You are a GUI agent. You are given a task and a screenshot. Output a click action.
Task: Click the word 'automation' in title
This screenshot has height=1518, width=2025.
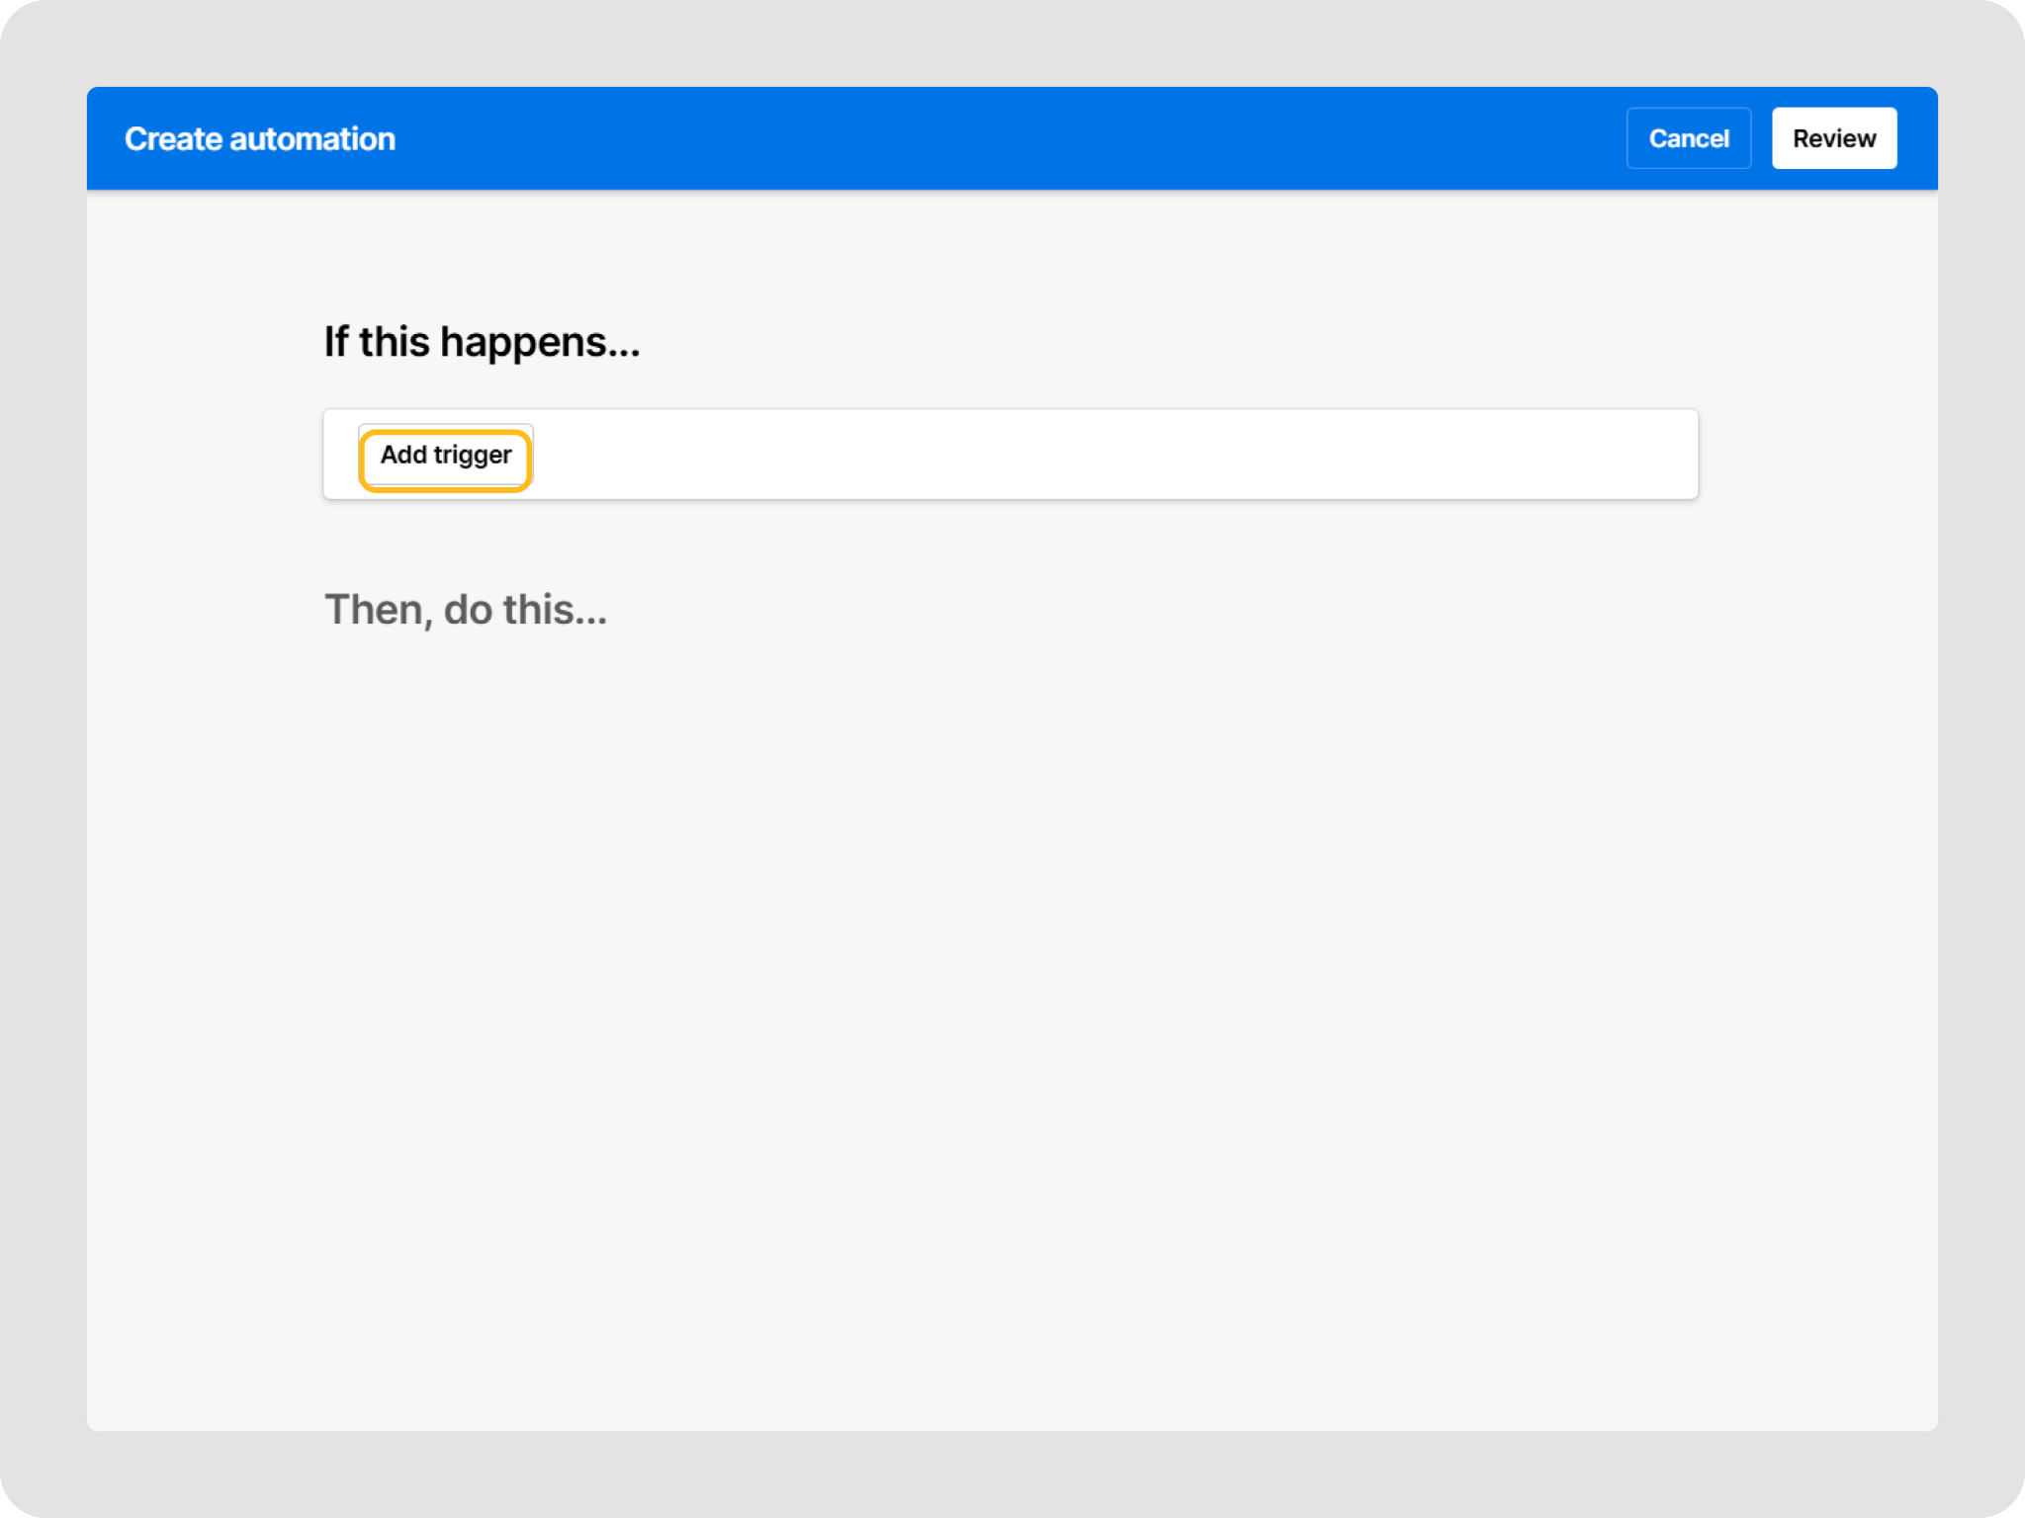pos(312,139)
